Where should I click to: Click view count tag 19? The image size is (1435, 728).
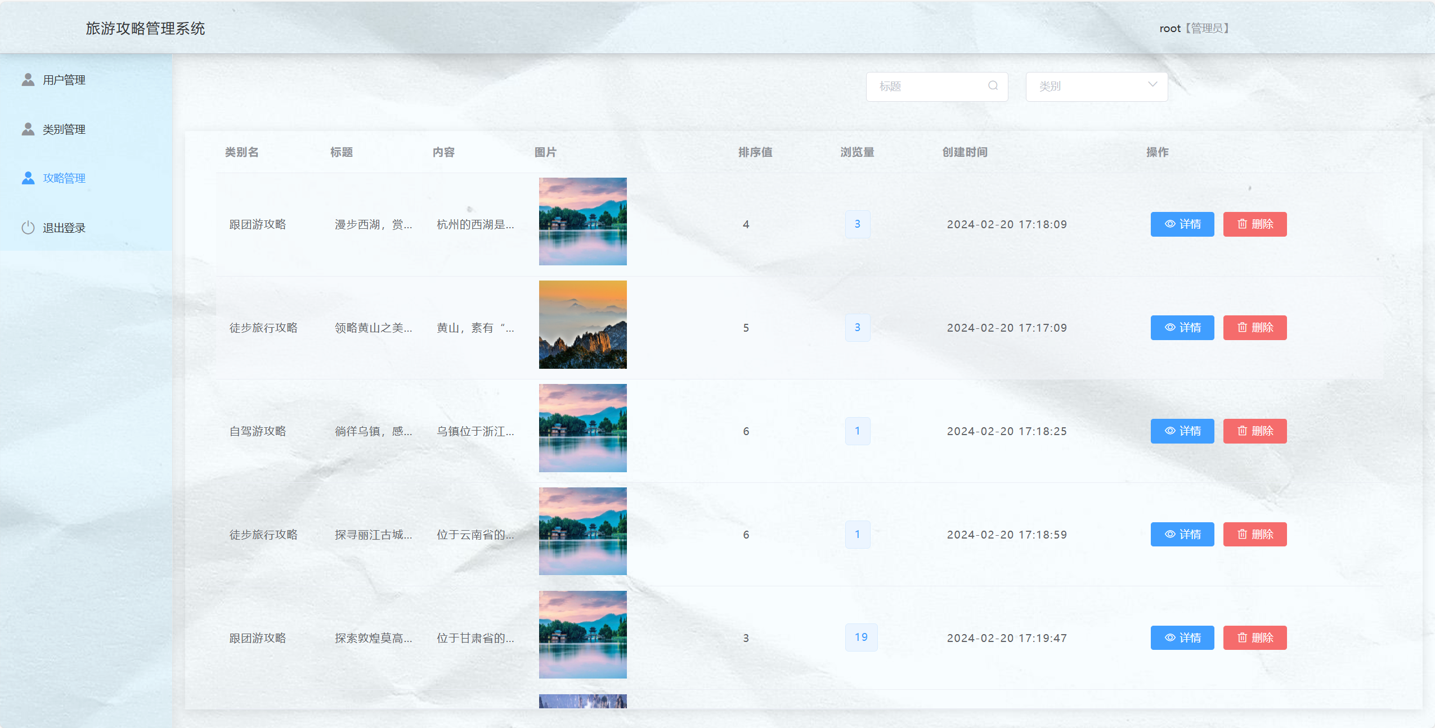860,637
